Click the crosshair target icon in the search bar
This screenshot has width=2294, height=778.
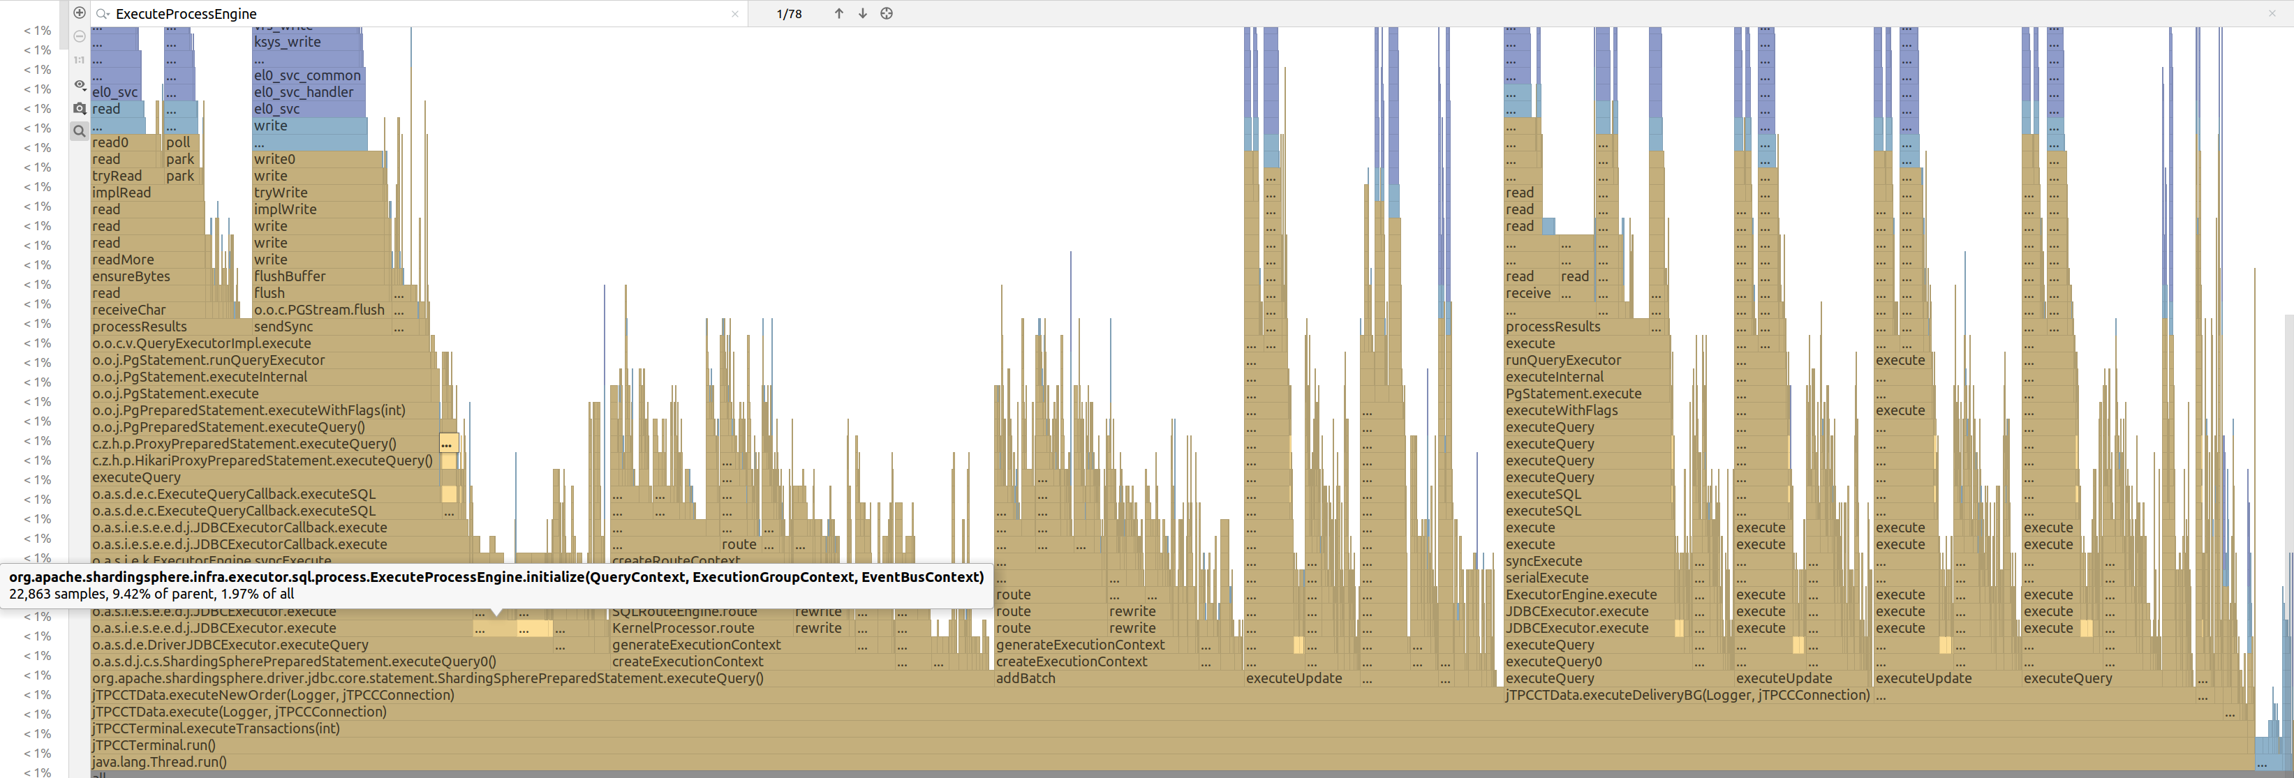[886, 13]
